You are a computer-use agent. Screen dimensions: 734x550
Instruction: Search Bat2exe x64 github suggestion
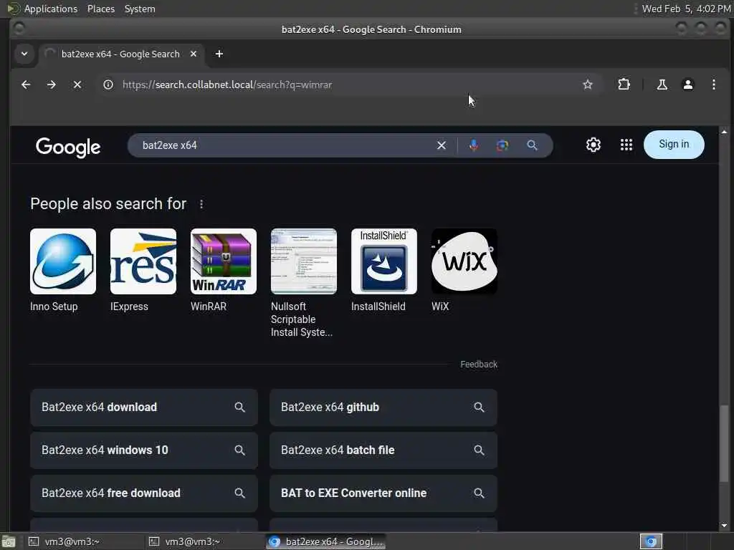click(383, 407)
